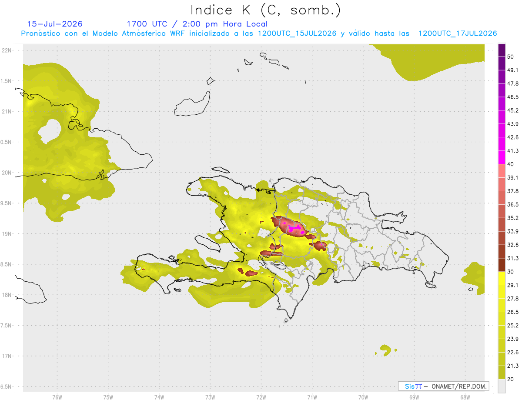Click the '43.9' color scale label

point(513,124)
